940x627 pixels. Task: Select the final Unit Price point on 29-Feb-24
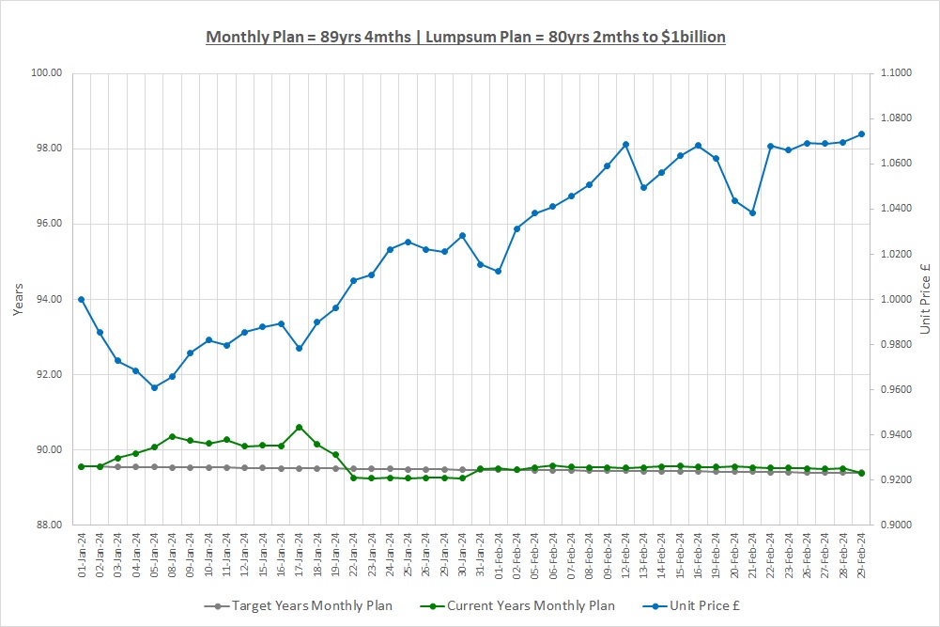tap(861, 134)
